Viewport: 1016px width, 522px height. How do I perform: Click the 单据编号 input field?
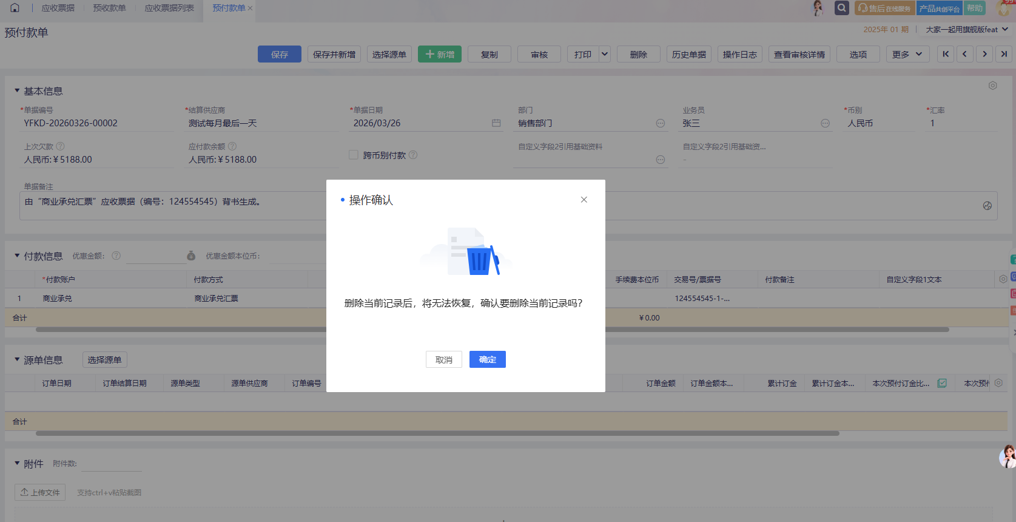[97, 123]
